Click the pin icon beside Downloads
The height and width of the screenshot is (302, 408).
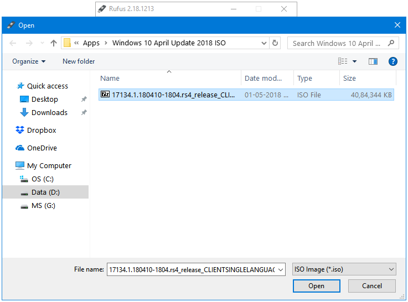click(x=84, y=112)
